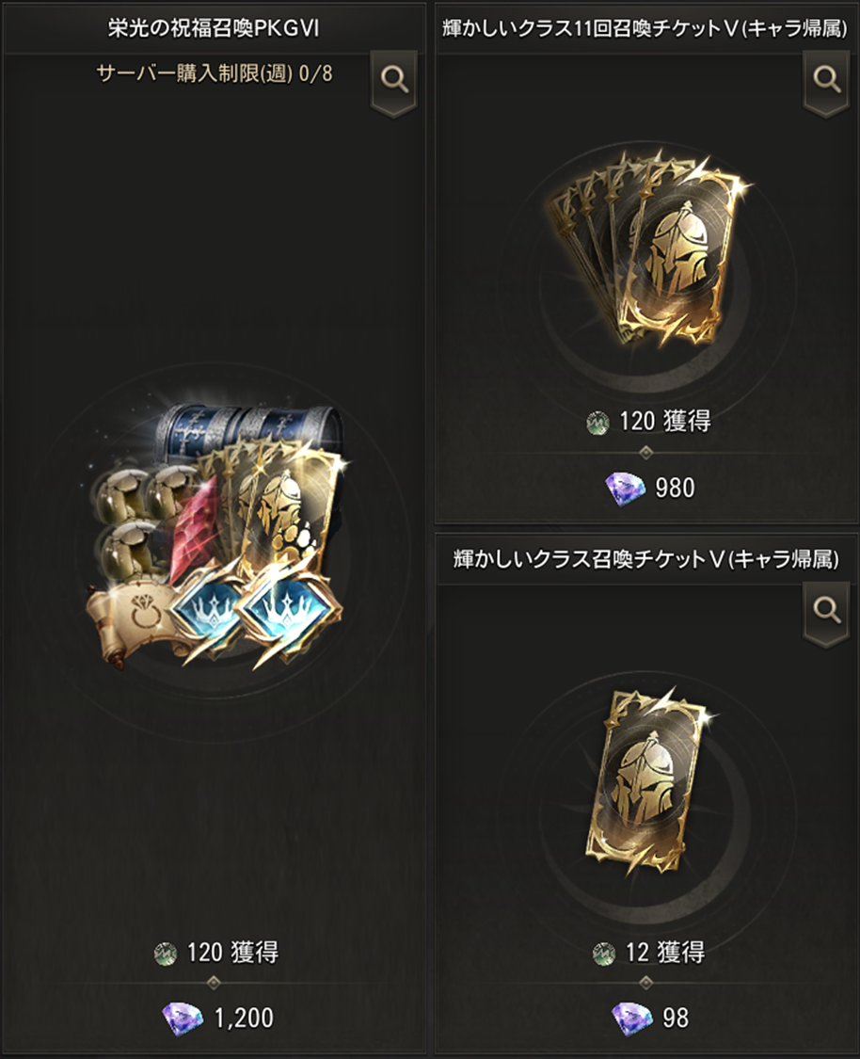Click mileage coin icon in the 980 diamond card
The height and width of the screenshot is (1059, 860).
coord(598,423)
